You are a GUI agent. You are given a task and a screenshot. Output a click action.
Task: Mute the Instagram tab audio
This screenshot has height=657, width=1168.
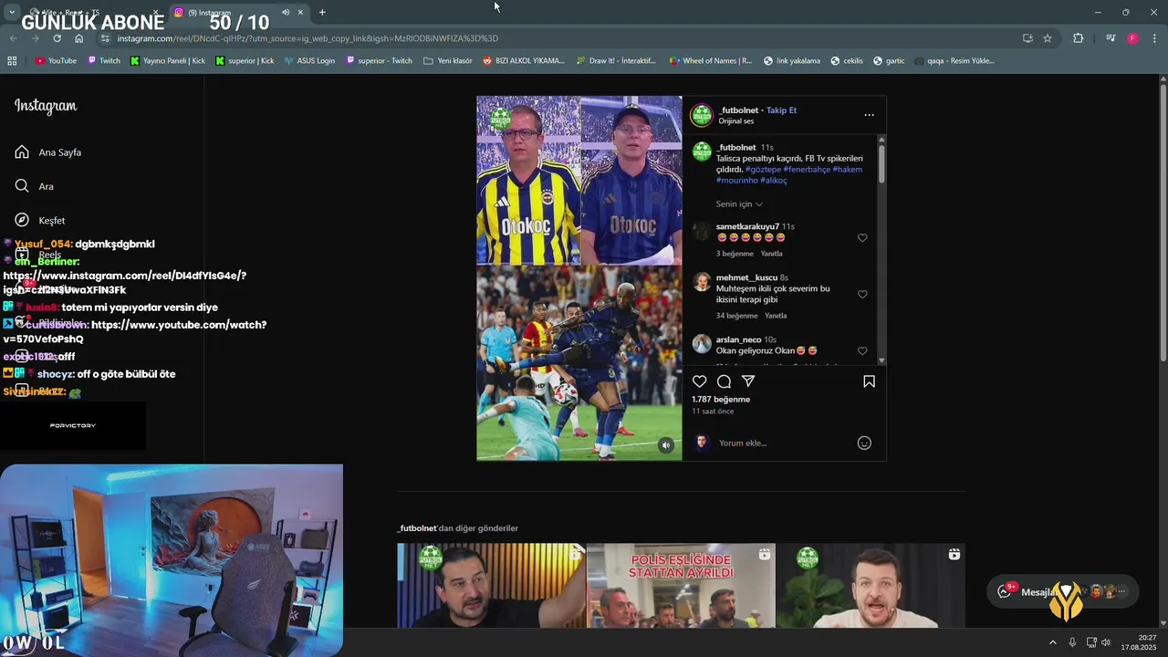[285, 13]
